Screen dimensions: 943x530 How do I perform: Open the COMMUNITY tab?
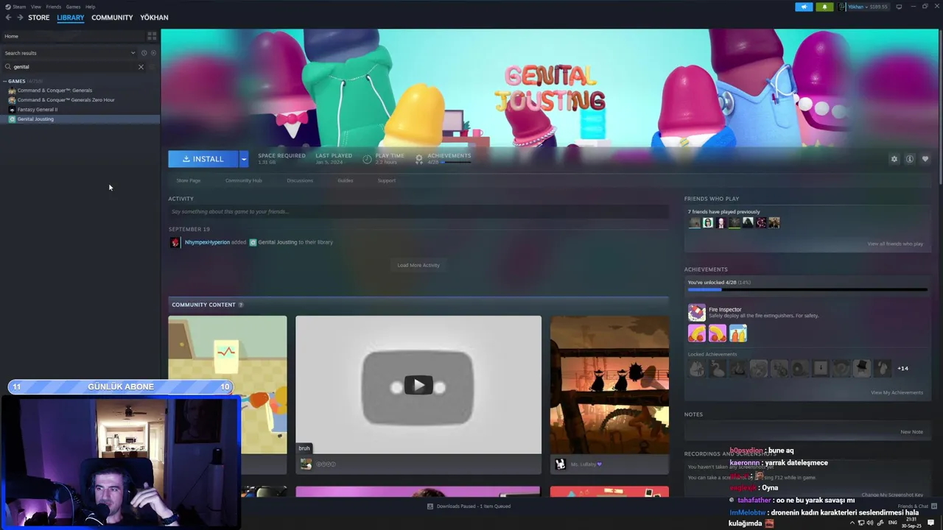(112, 18)
